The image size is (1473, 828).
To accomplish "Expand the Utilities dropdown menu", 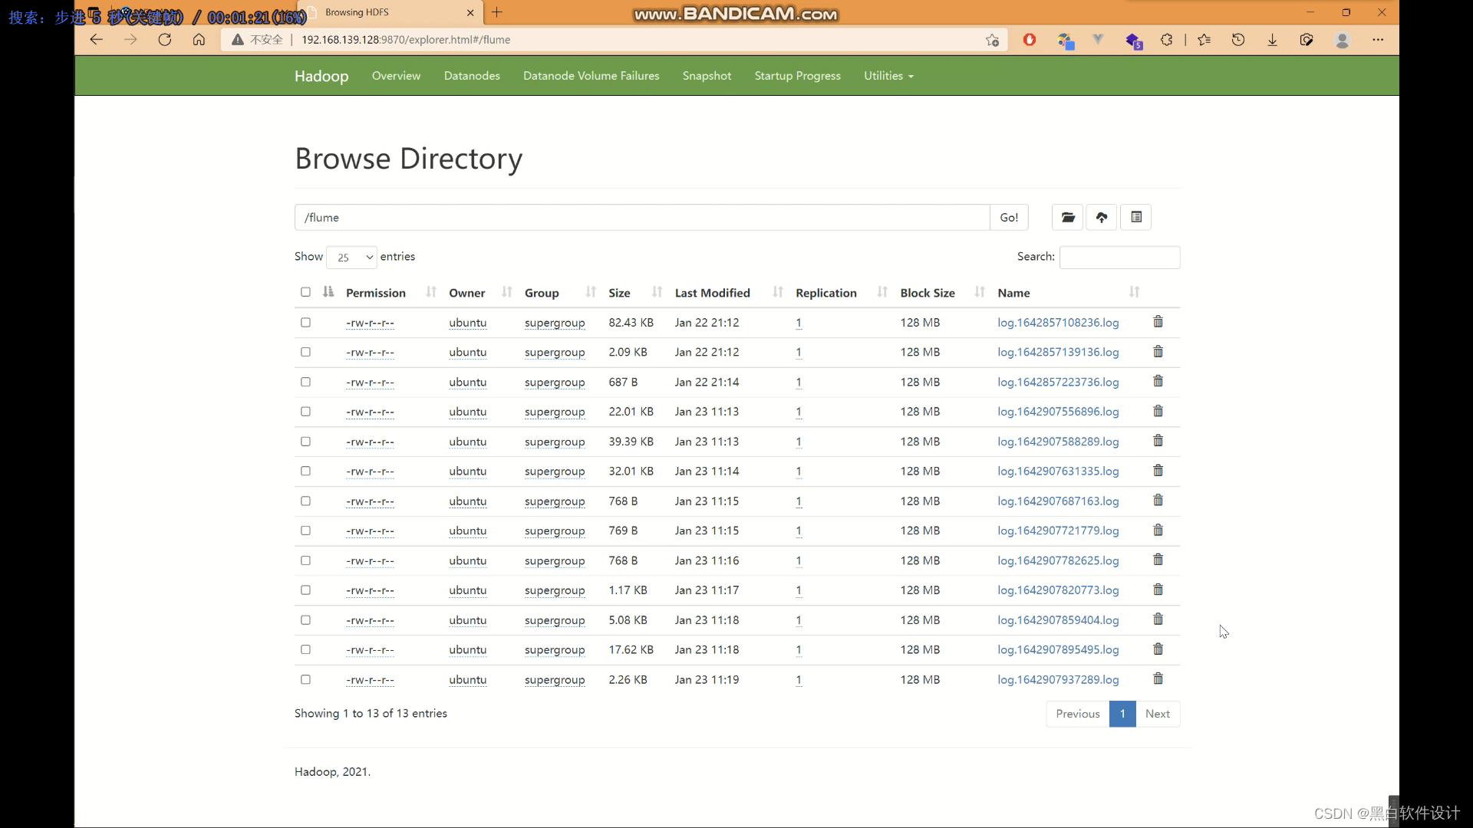I will (x=888, y=76).
